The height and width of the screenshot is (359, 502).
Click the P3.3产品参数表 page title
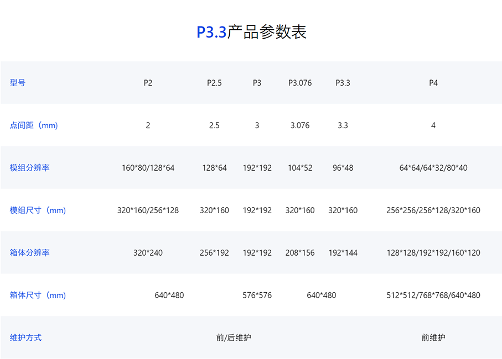pos(251,32)
